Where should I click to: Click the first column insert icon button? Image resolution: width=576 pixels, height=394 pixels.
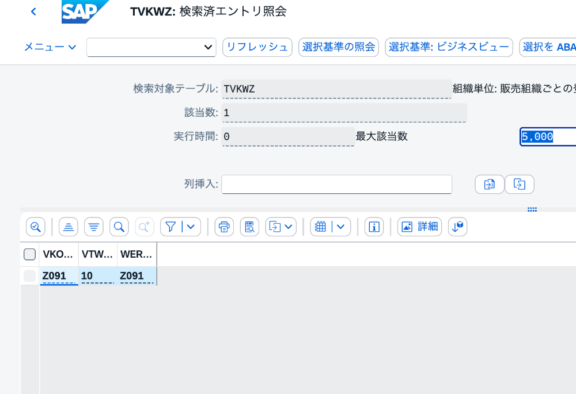[x=489, y=184]
